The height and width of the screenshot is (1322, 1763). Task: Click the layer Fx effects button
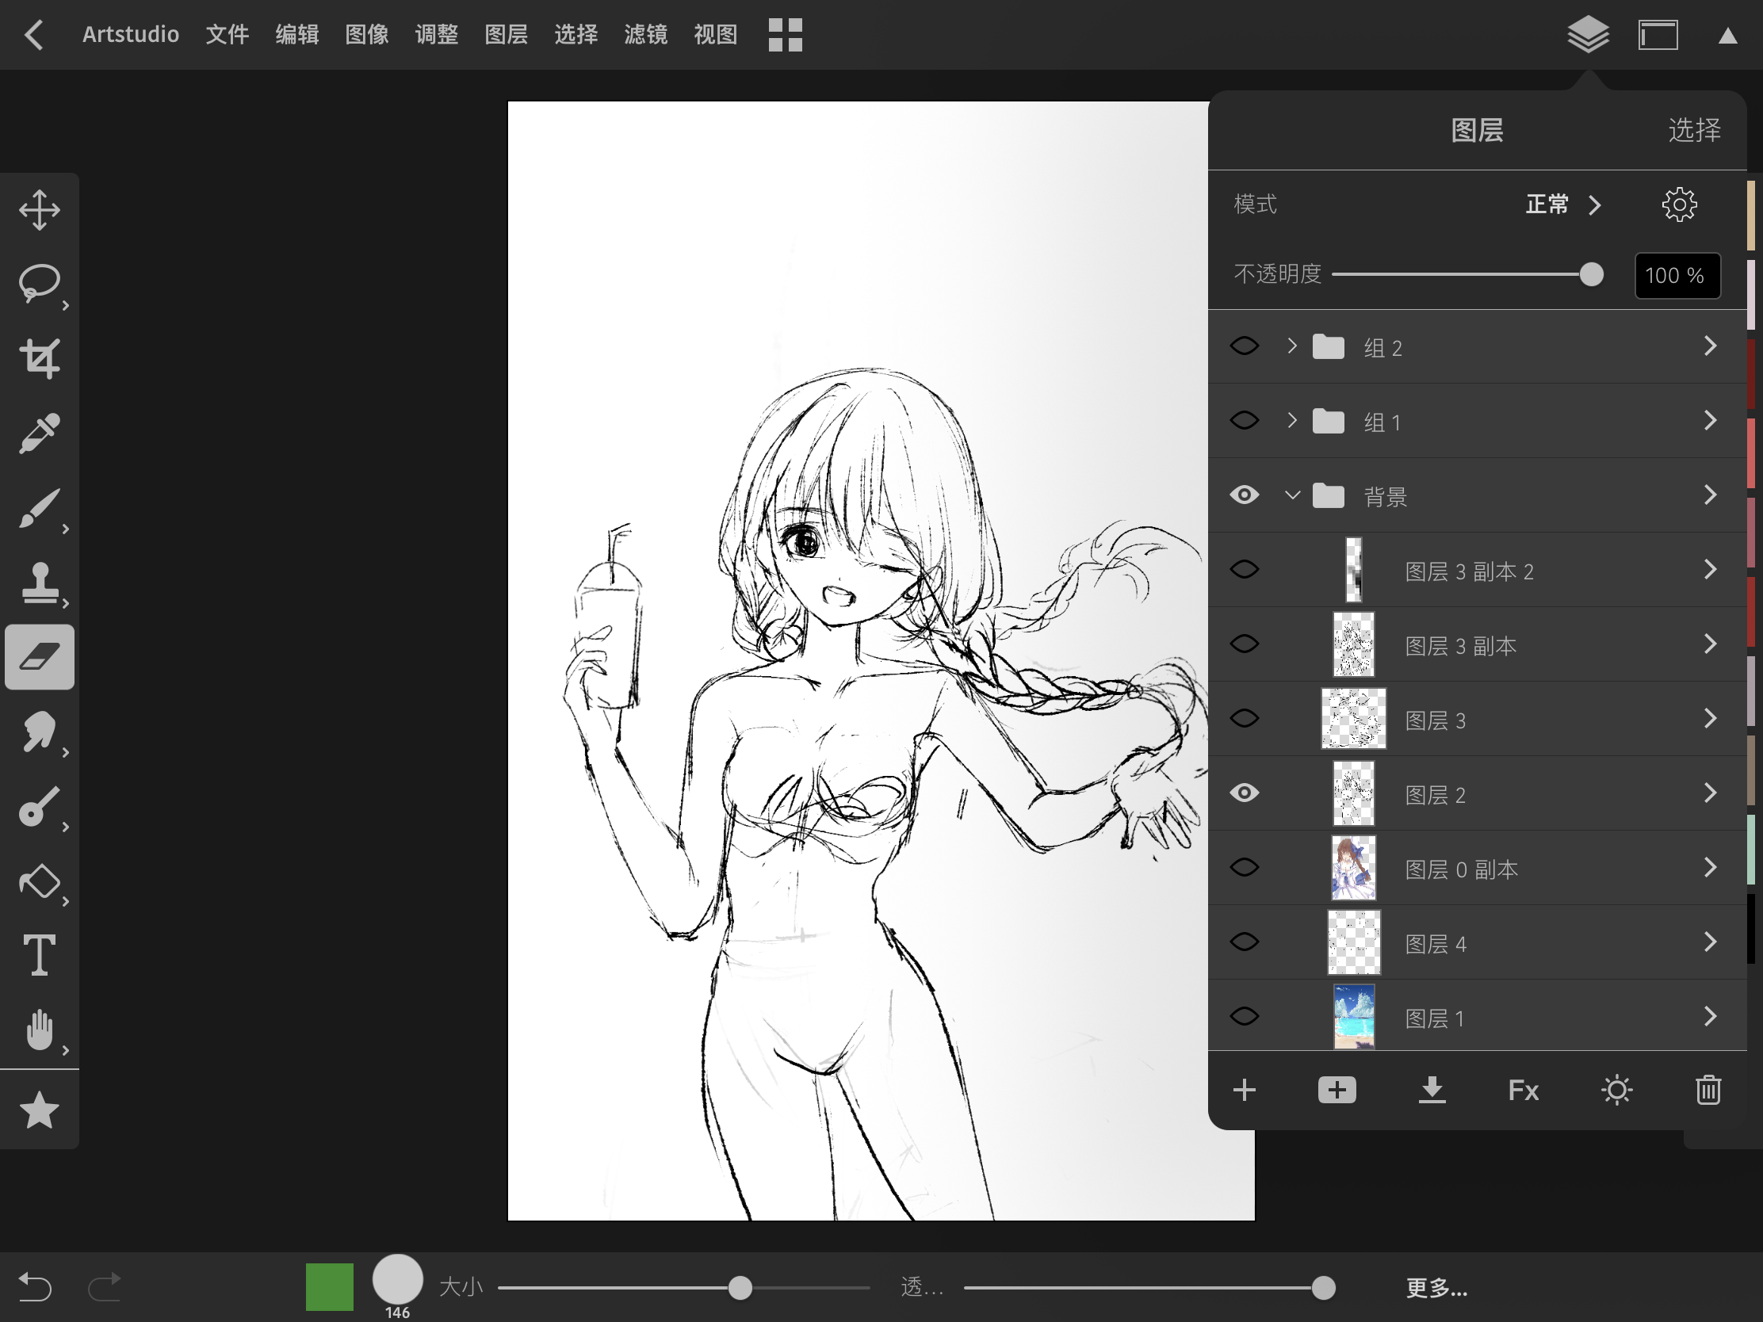pyautogui.click(x=1523, y=1090)
